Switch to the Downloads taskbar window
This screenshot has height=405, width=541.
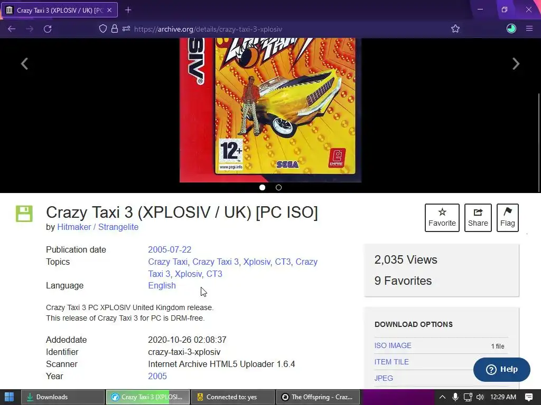(63, 397)
